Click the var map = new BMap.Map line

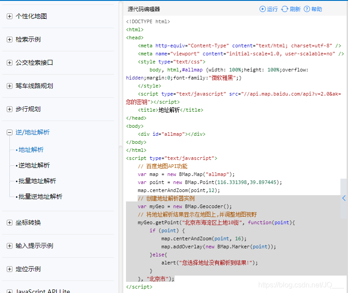[186, 174]
